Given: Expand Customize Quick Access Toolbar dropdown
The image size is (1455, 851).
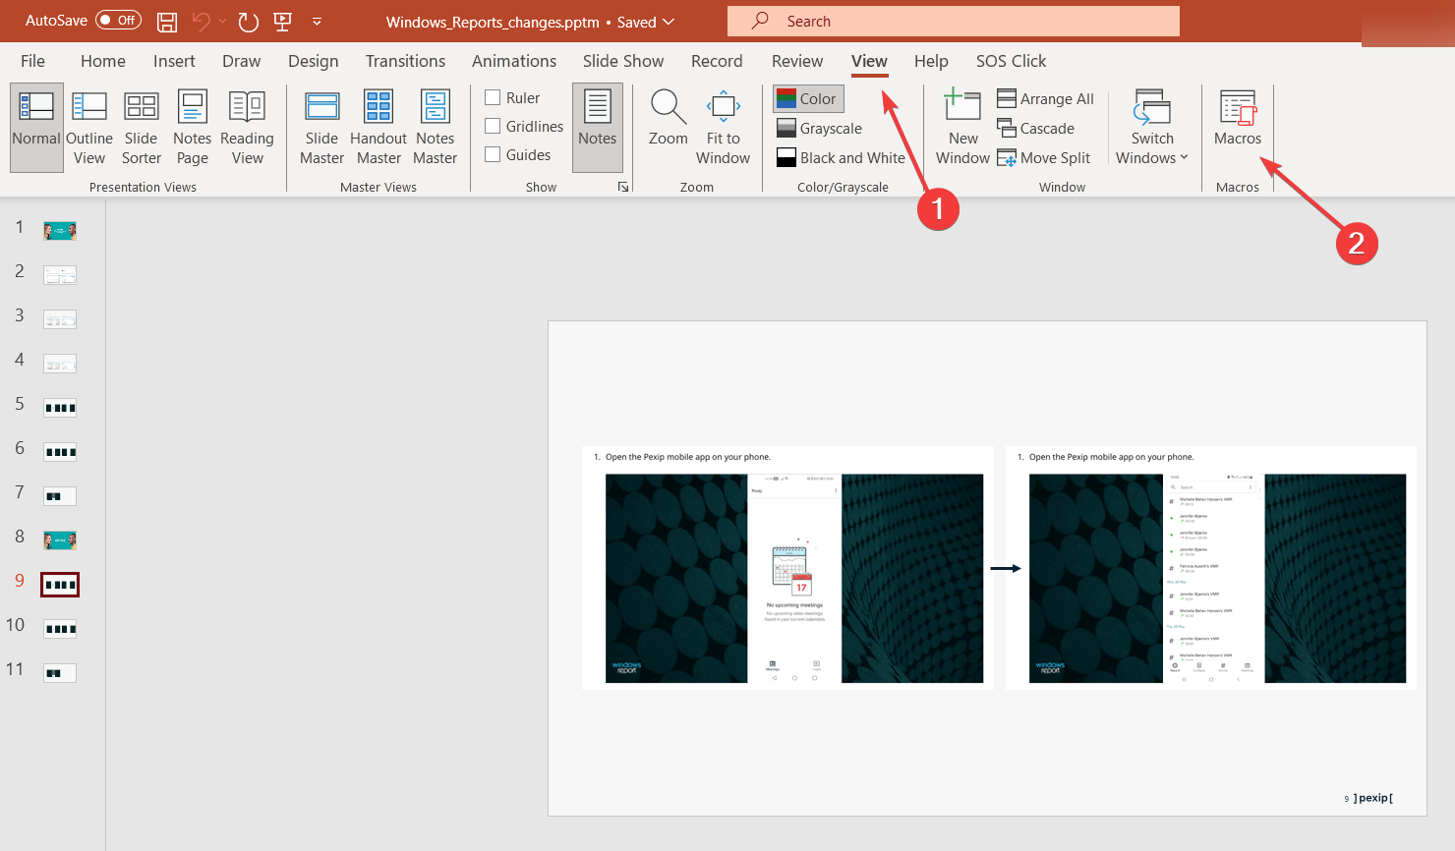Looking at the screenshot, I should [317, 22].
